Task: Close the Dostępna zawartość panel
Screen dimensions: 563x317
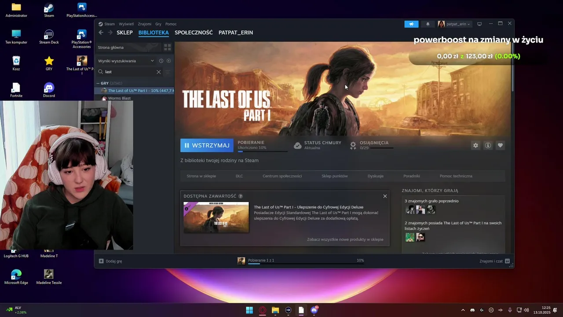Action: pyautogui.click(x=385, y=196)
